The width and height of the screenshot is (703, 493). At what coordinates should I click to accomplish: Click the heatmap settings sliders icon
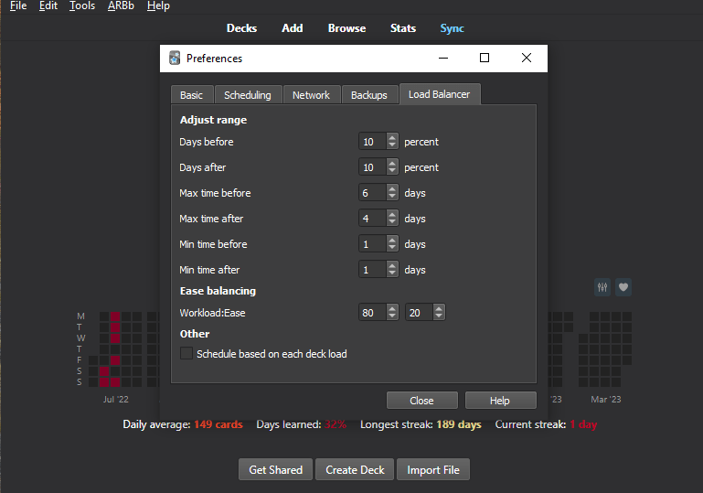[x=602, y=287]
